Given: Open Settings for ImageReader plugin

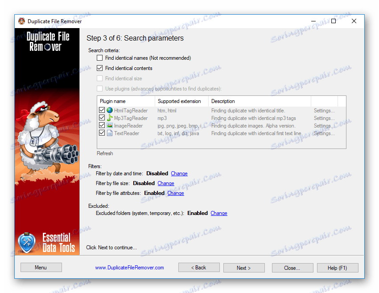Looking at the screenshot, I should (x=324, y=126).
